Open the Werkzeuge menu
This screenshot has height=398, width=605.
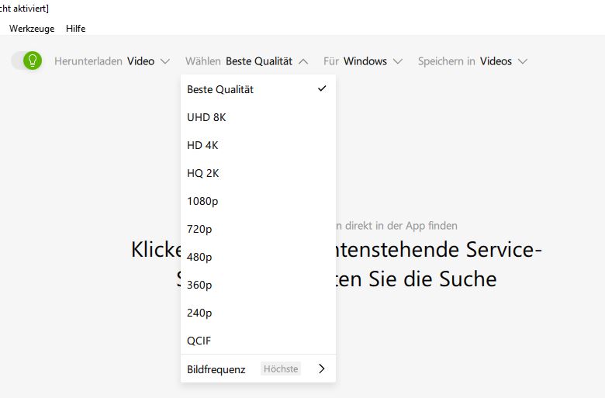tap(31, 29)
